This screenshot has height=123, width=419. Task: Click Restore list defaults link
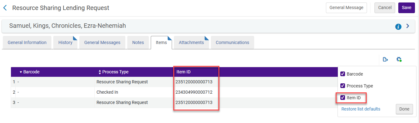[361, 109]
